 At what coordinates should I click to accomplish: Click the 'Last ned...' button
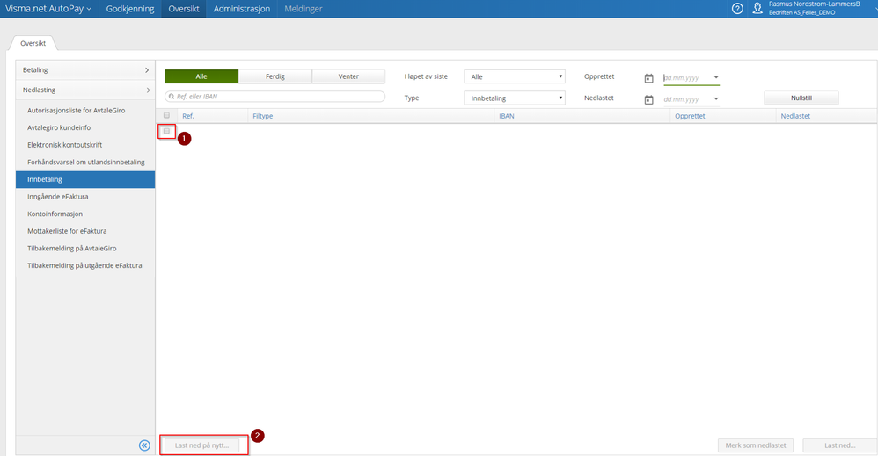point(839,445)
